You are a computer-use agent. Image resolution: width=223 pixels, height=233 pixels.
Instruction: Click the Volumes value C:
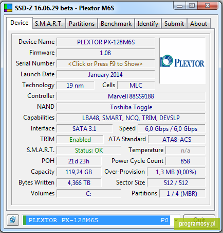pyautogui.click(x=89, y=194)
